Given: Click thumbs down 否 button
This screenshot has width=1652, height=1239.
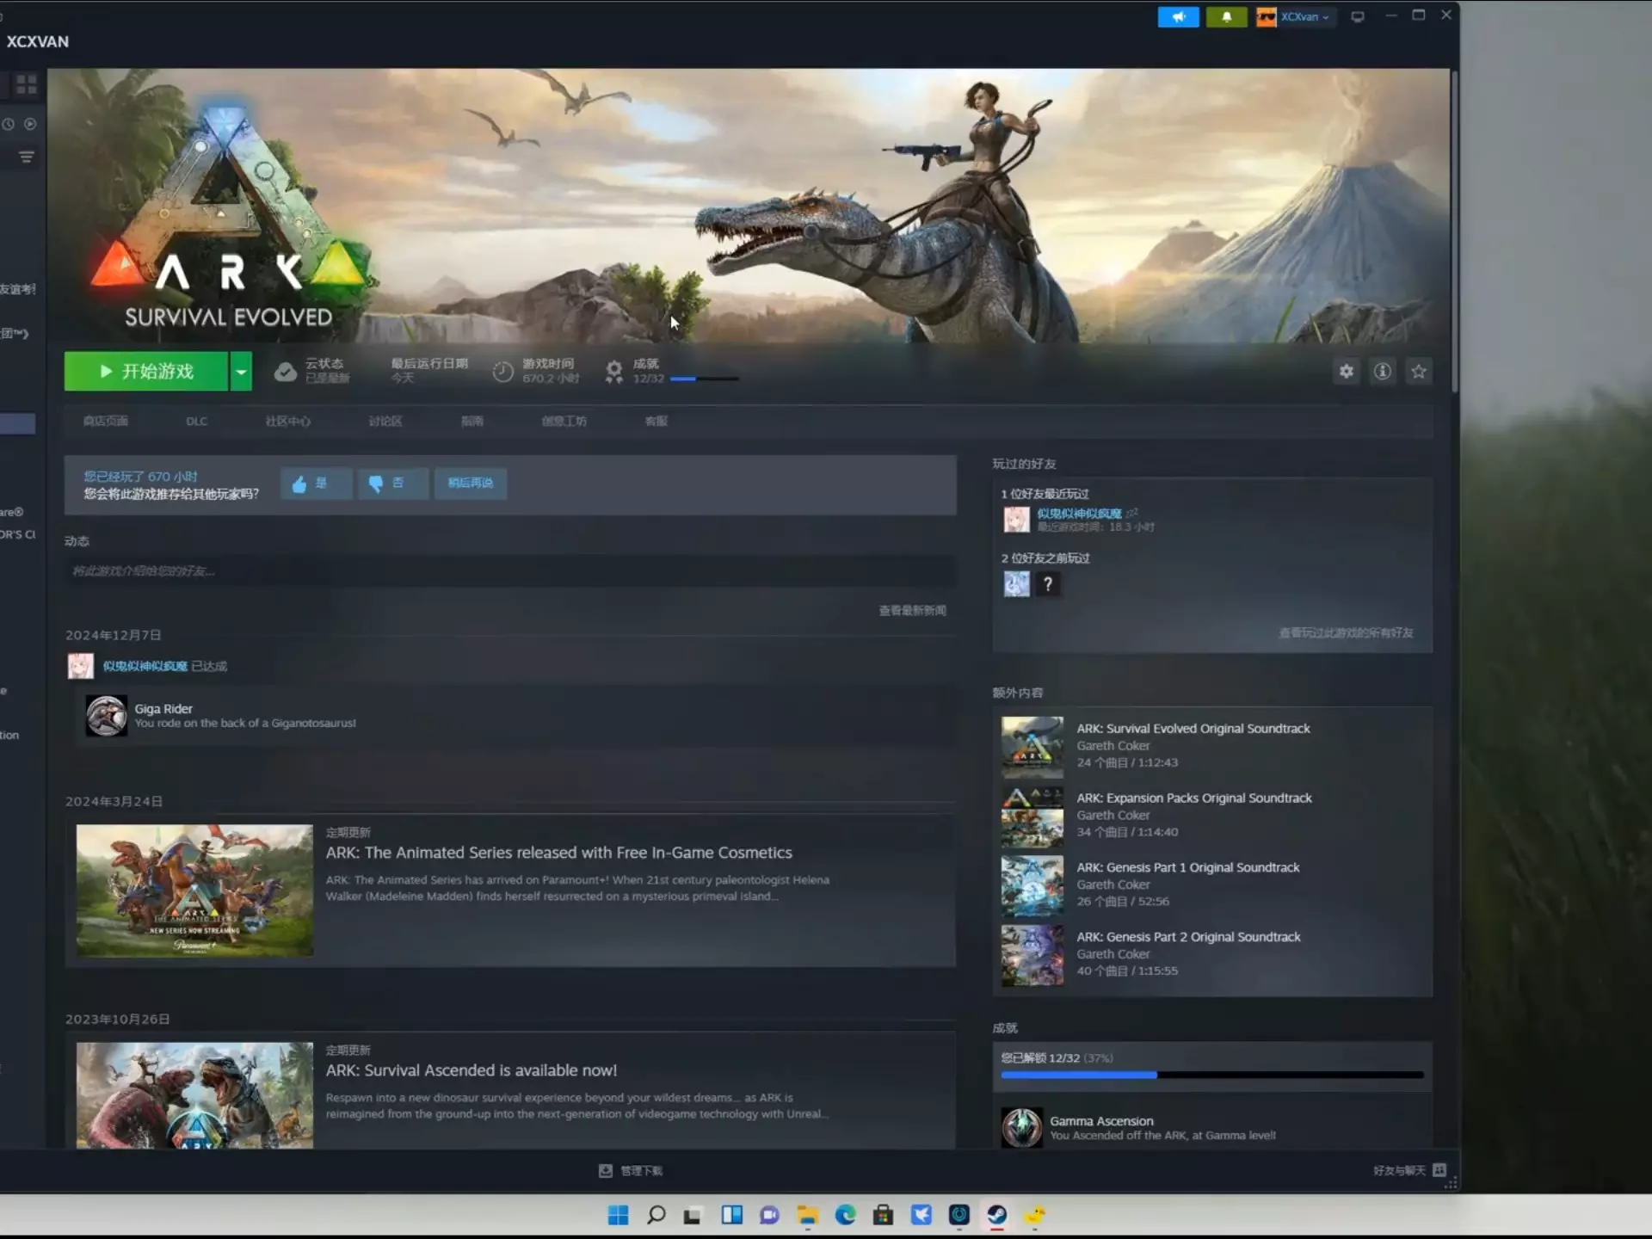Looking at the screenshot, I should [392, 484].
